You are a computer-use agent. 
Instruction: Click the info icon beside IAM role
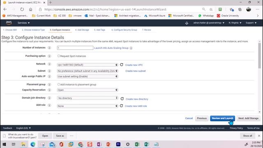(49, 105)
